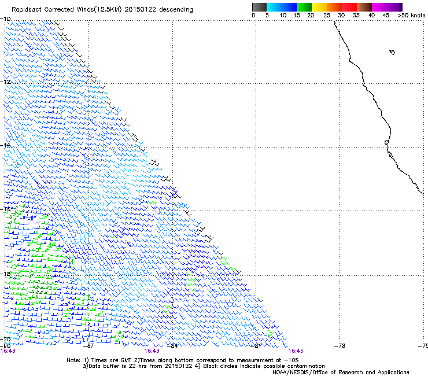Click the title 'Rapidscat Corrected Winds(12.5KM)'
428x376 pixels.
pos(67,10)
